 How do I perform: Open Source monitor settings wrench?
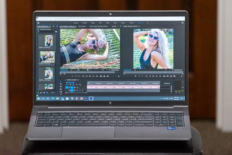coord(109,70)
